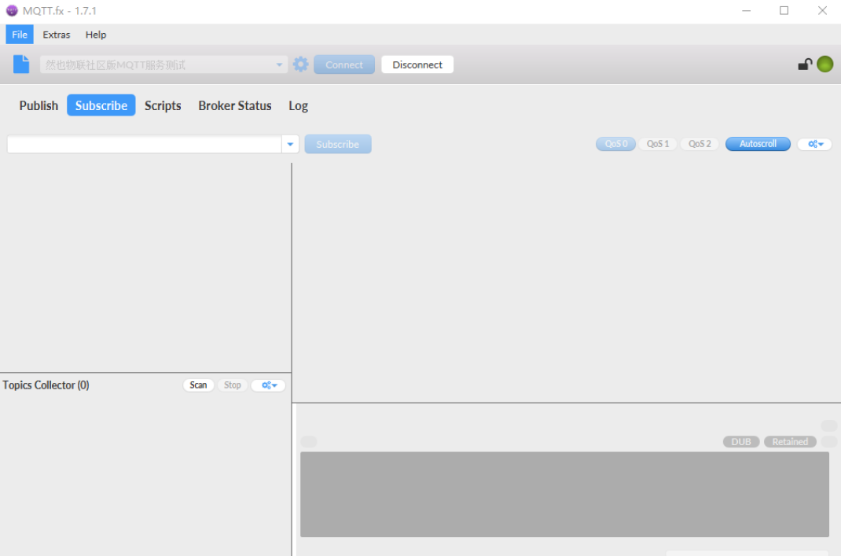
Task: Select QoS 0 option
Action: tap(615, 144)
